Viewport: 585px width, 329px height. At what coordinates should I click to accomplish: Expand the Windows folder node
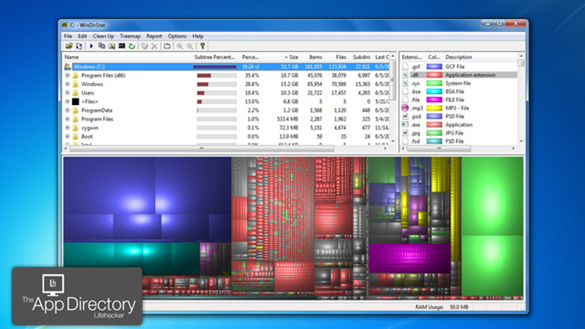(67, 84)
